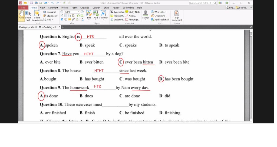Click Sign Document
Image resolution: width=277 pixels, height=147 pixels.
click(177, 16)
